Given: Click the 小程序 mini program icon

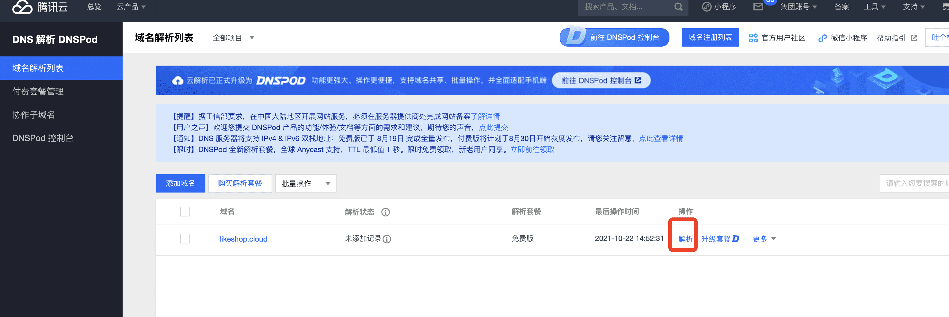Looking at the screenshot, I should 706,7.
